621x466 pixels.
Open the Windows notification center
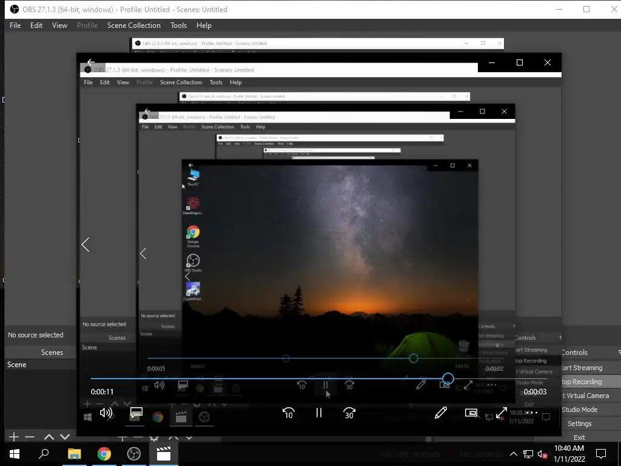pyautogui.click(x=601, y=454)
